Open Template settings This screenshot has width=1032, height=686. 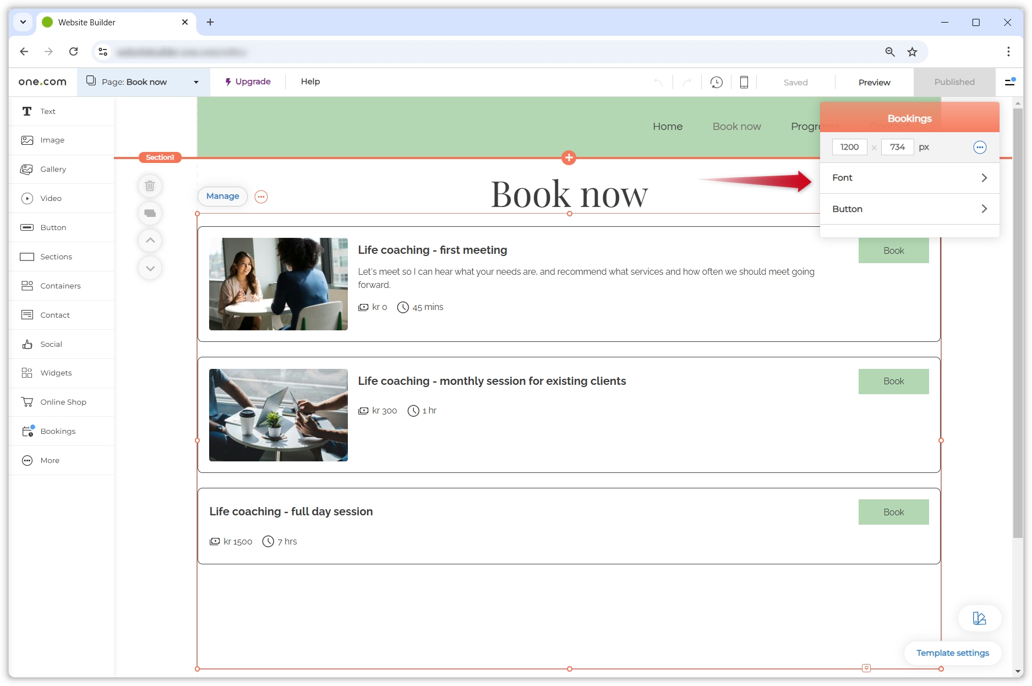click(952, 653)
